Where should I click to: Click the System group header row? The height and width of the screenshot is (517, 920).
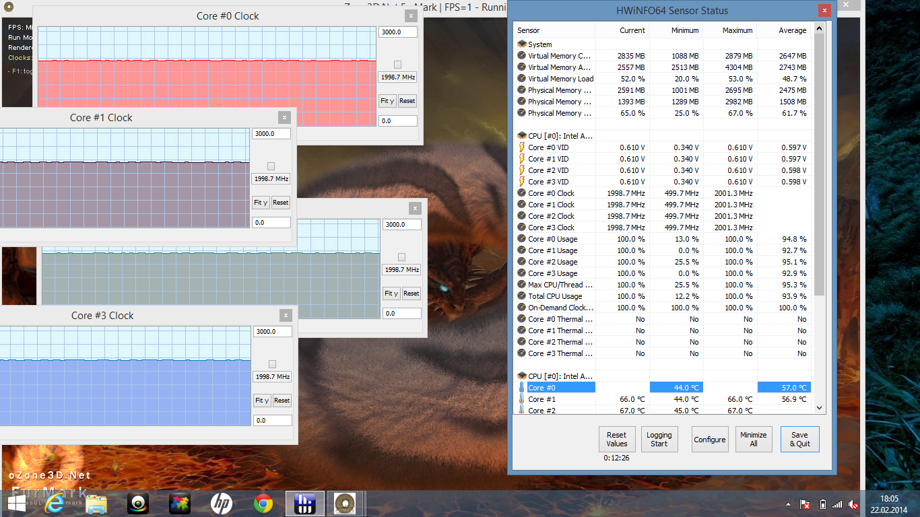point(663,44)
